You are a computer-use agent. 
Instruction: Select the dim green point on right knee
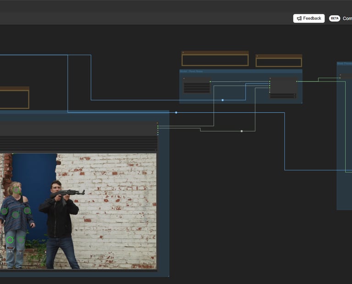(x=21, y=240)
